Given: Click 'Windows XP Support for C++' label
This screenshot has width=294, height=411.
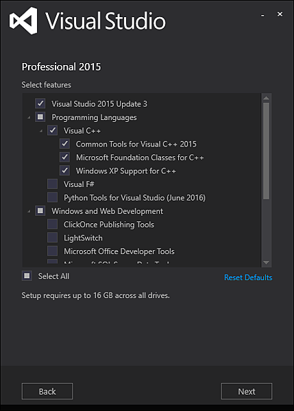Looking at the screenshot, I should [x=126, y=171].
